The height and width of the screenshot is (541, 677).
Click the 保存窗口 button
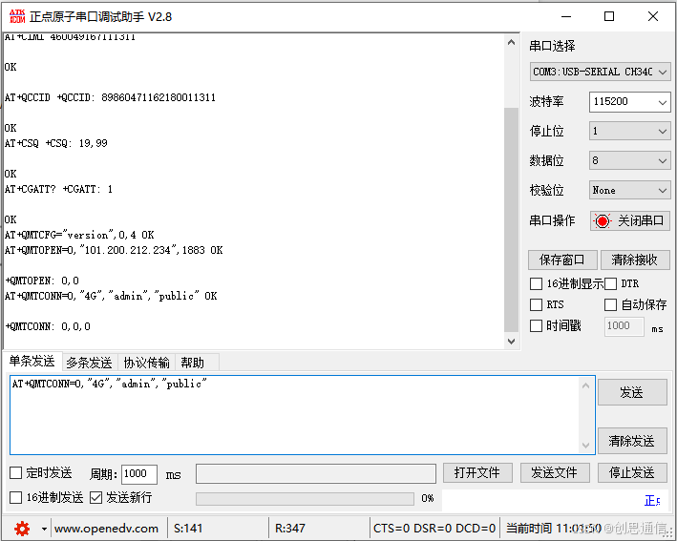coord(562,260)
